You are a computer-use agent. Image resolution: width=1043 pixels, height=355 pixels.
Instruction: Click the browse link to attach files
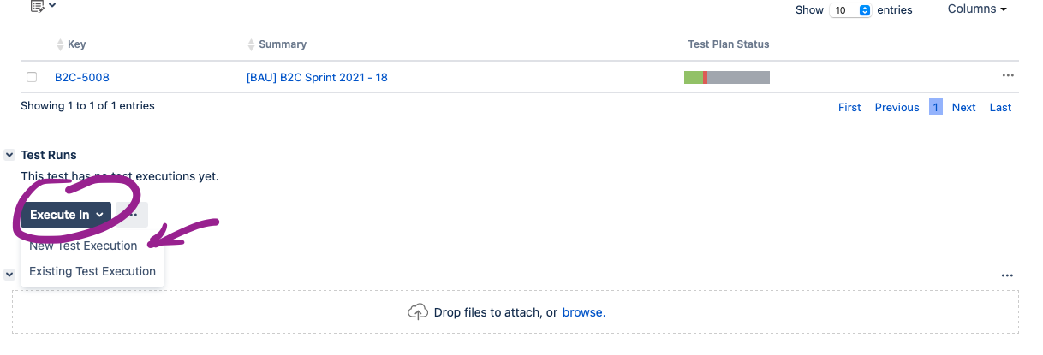pyautogui.click(x=582, y=312)
